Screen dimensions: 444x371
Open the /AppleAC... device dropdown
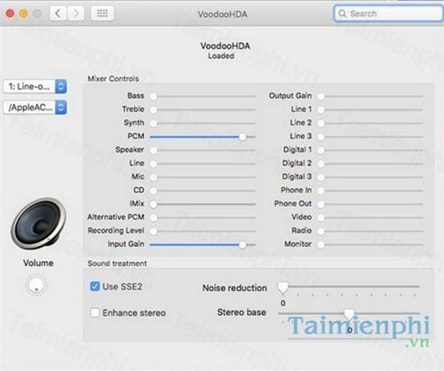point(35,107)
